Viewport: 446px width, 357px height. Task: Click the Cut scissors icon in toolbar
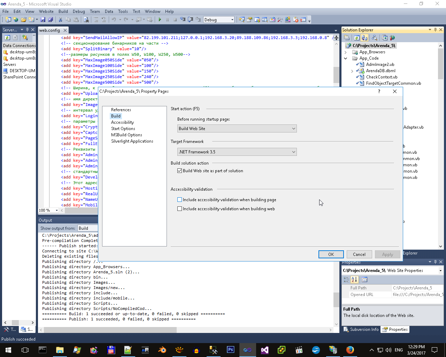tap(60, 20)
